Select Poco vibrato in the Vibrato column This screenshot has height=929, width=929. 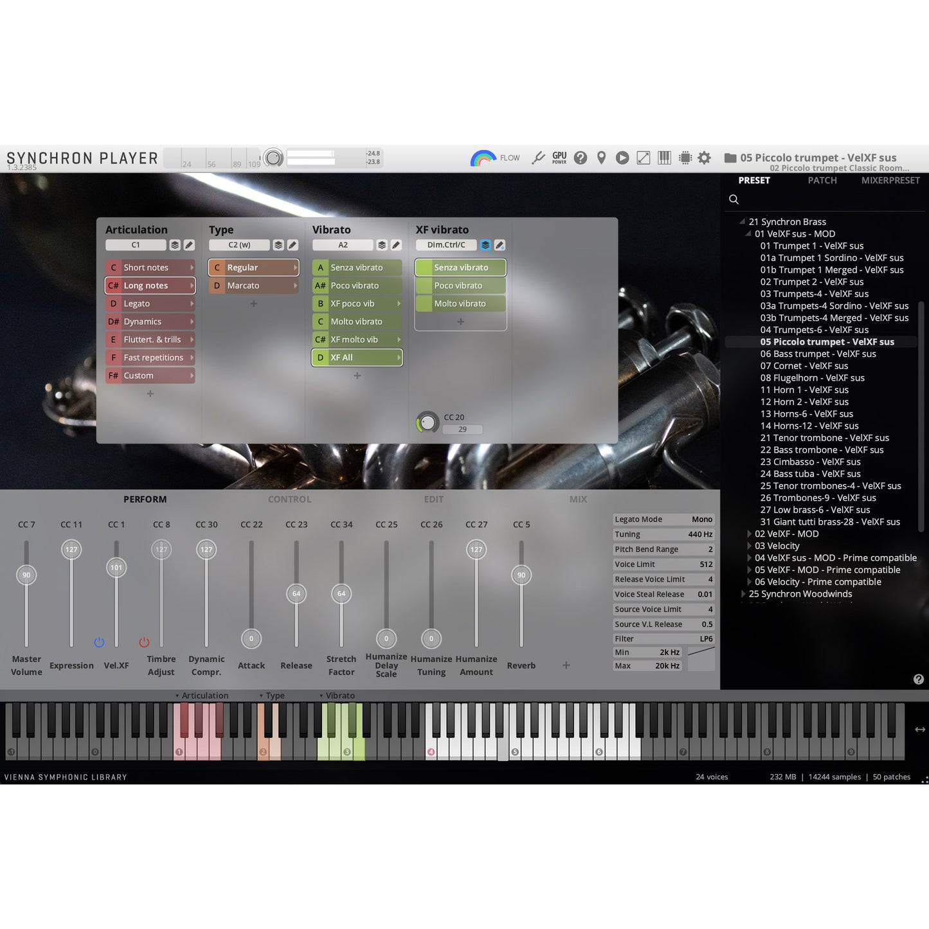pyautogui.click(x=357, y=285)
